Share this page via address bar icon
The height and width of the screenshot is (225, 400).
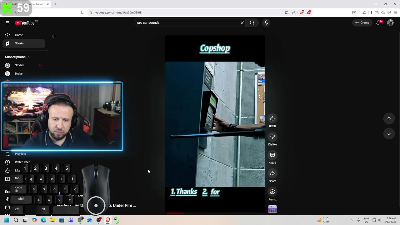tap(294, 12)
